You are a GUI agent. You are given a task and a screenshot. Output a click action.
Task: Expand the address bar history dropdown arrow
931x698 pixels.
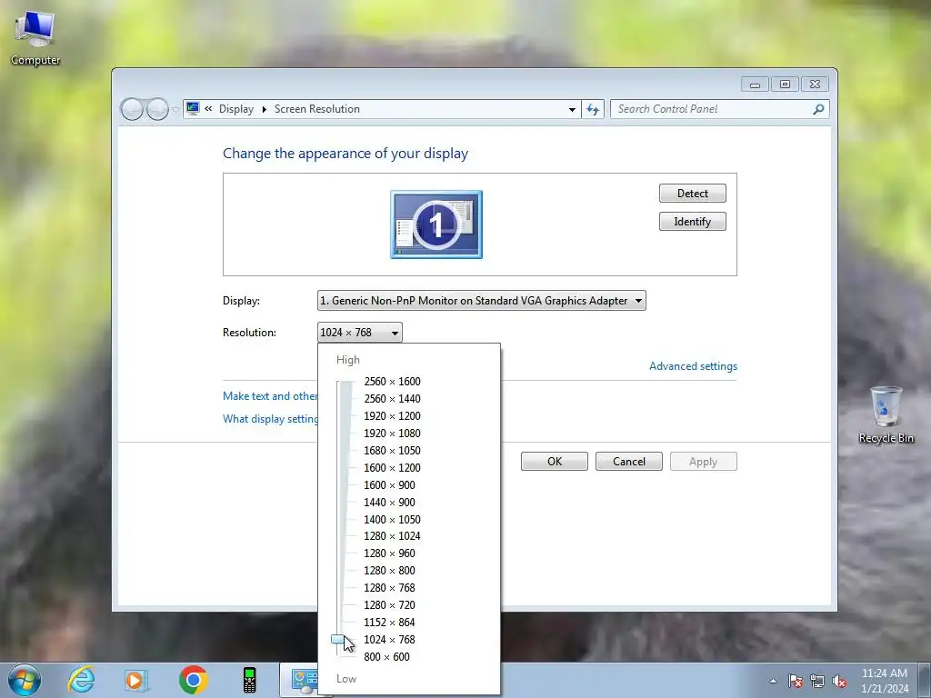pyautogui.click(x=572, y=109)
